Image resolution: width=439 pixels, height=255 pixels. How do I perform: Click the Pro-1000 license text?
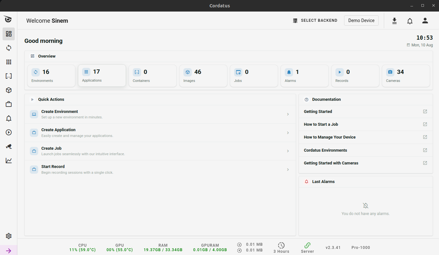pyautogui.click(x=361, y=248)
